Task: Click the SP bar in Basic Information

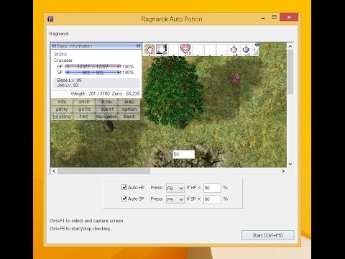Action: [93, 73]
